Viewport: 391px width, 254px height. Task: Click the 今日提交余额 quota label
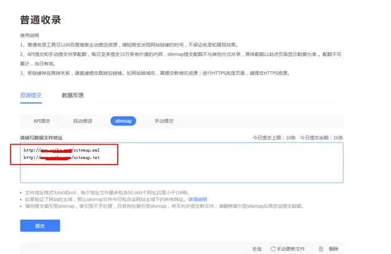[x=321, y=138]
